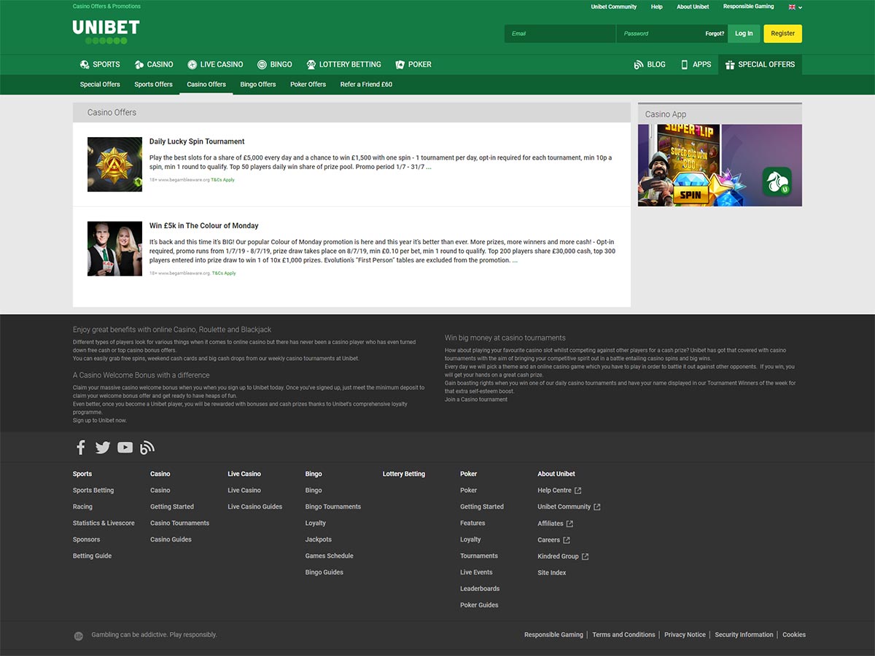
Task: Open Cookies footer link
Action: tap(794, 635)
